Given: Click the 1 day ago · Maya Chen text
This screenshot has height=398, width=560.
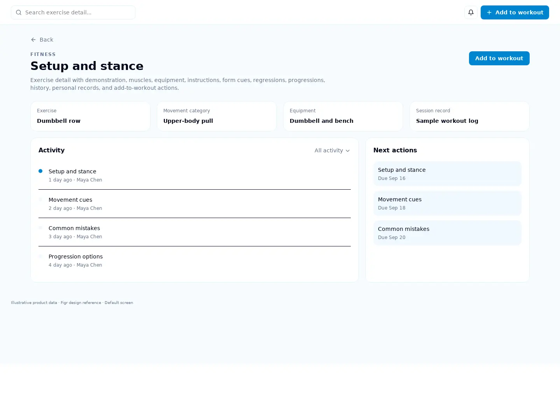Looking at the screenshot, I should (75, 180).
